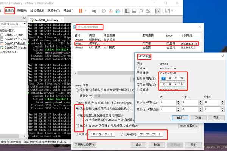Open the 编辑(E) menu
227x151 pixels.
coord(10,11)
